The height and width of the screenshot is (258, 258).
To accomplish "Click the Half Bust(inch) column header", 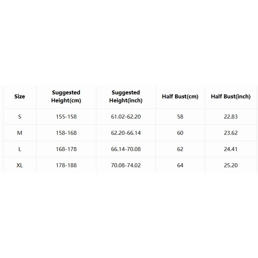I will [x=231, y=96].
